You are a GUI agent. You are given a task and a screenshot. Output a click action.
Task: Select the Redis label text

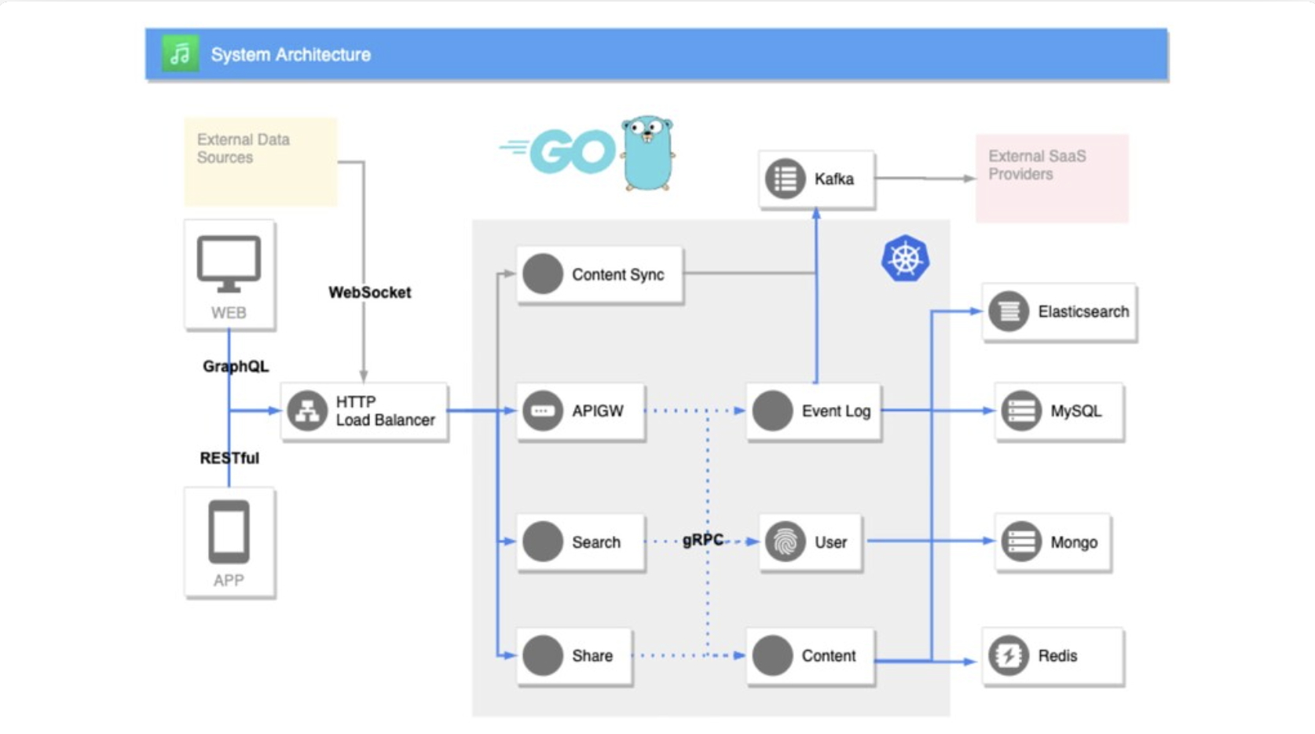(1057, 656)
